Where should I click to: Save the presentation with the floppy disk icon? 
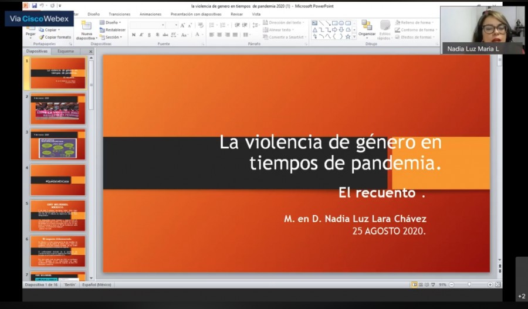click(x=35, y=6)
